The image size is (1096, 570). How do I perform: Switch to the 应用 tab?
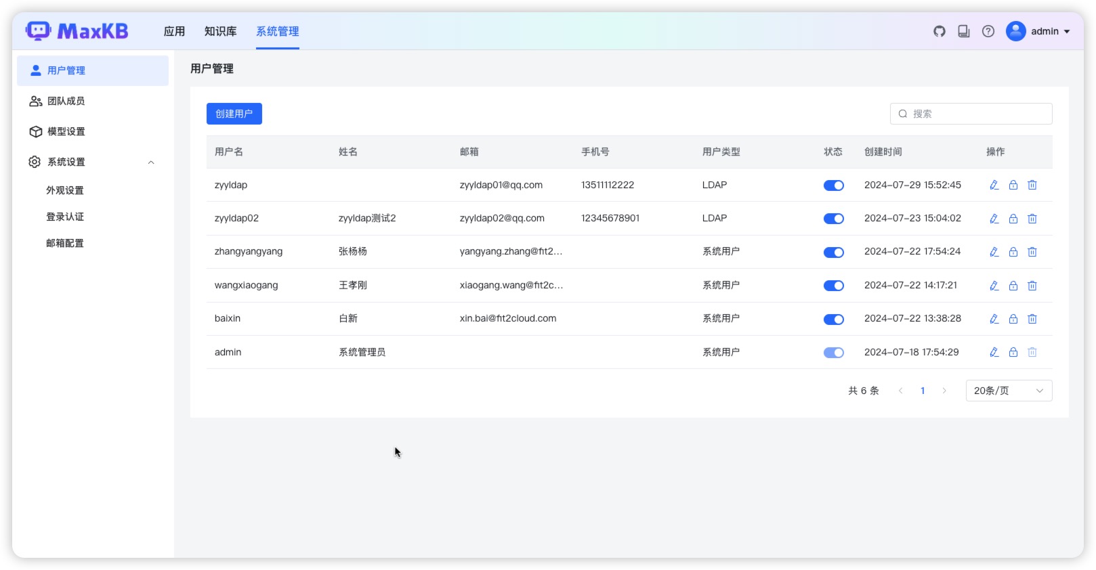point(174,31)
